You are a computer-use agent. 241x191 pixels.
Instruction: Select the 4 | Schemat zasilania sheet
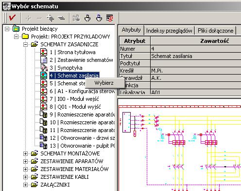tap(74, 76)
